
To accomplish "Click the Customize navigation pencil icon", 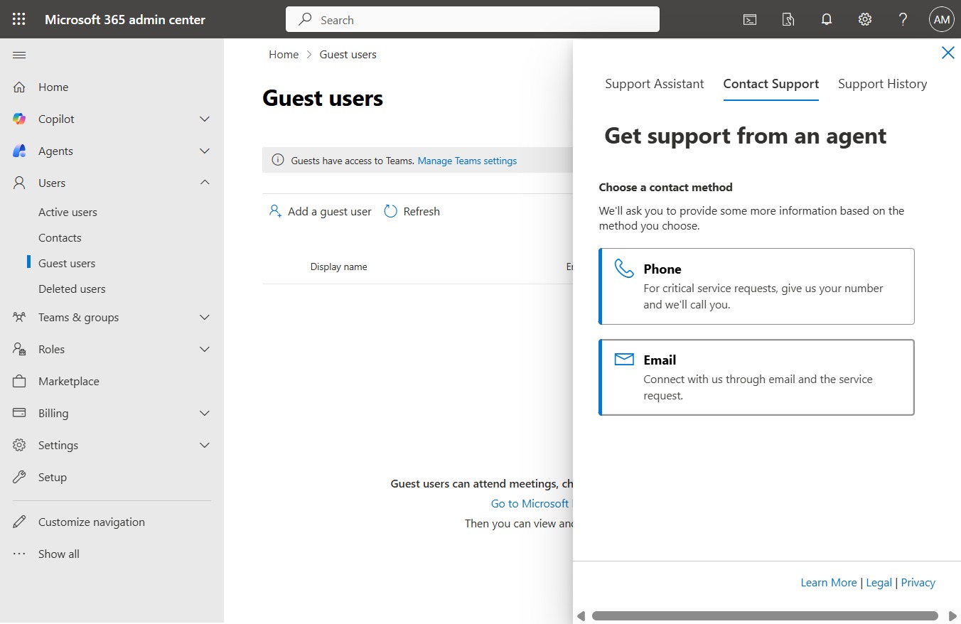I will click(x=19, y=522).
